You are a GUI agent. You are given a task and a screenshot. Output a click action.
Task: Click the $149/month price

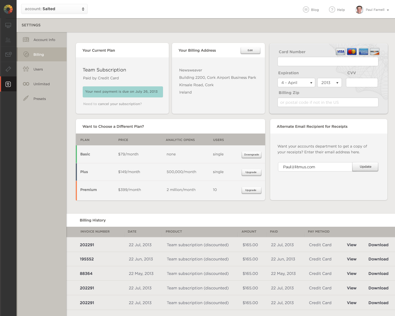click(129, 172)
